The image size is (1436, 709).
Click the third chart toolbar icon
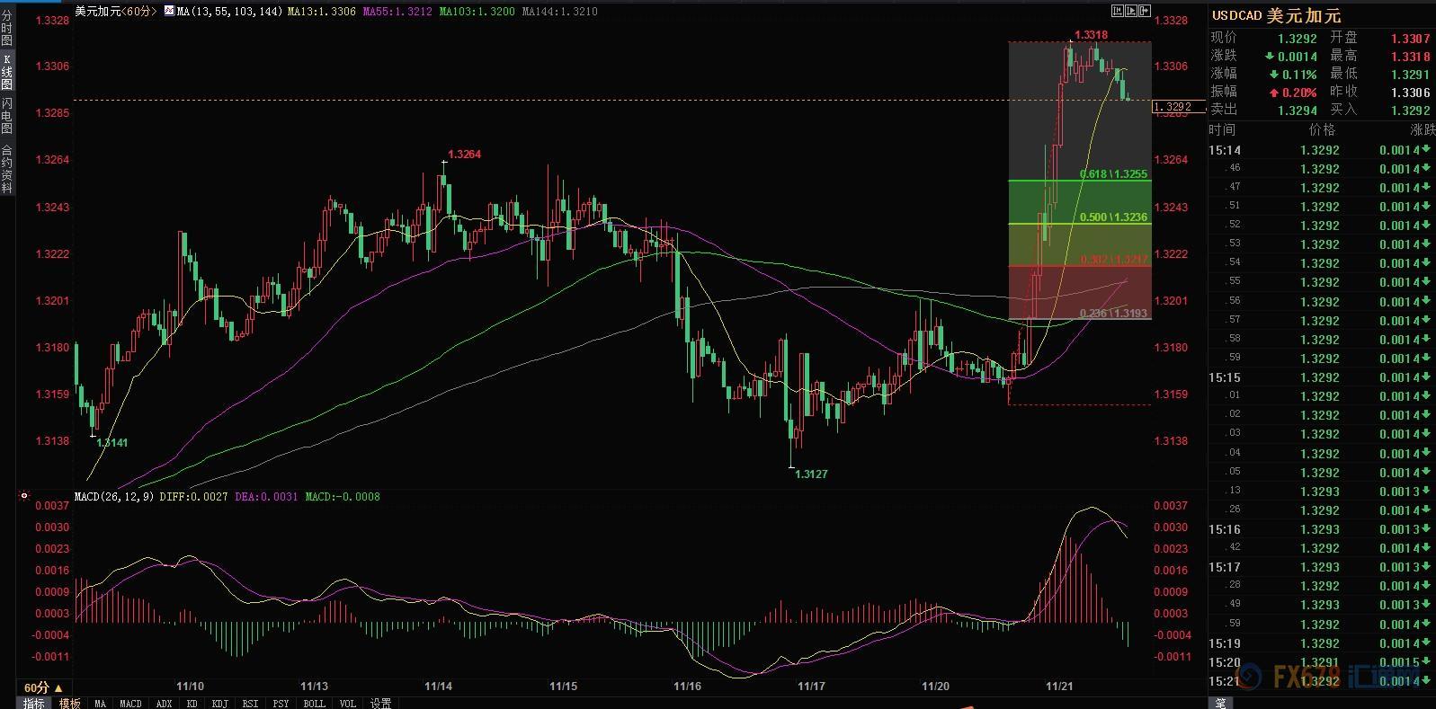1145,11
